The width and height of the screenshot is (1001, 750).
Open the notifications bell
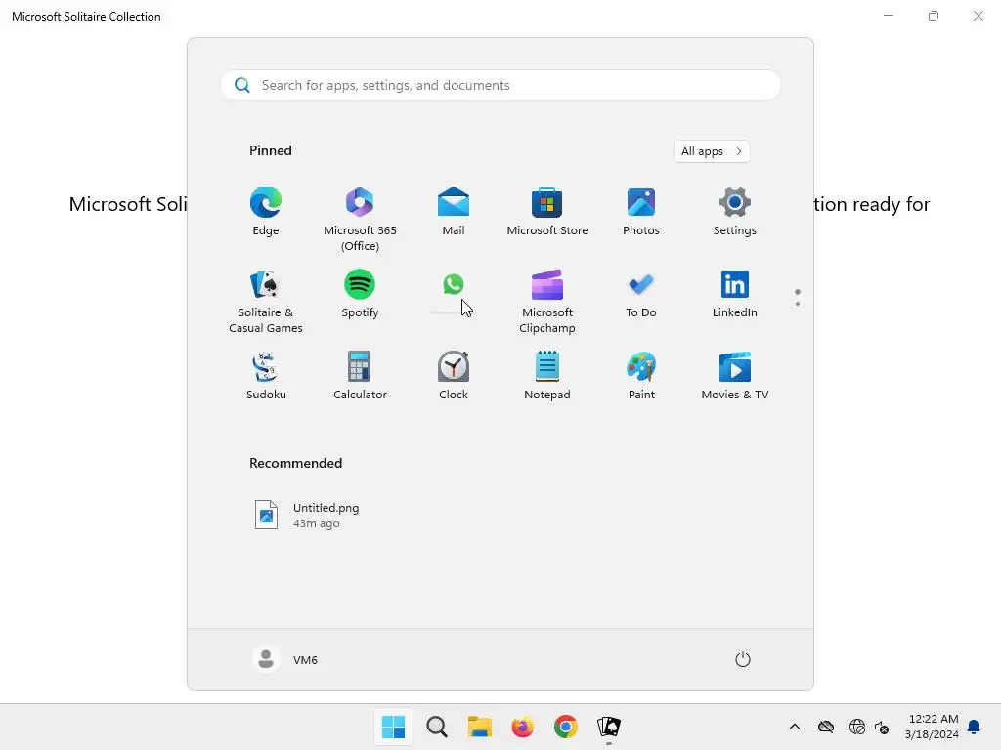(x=975, y=727)
